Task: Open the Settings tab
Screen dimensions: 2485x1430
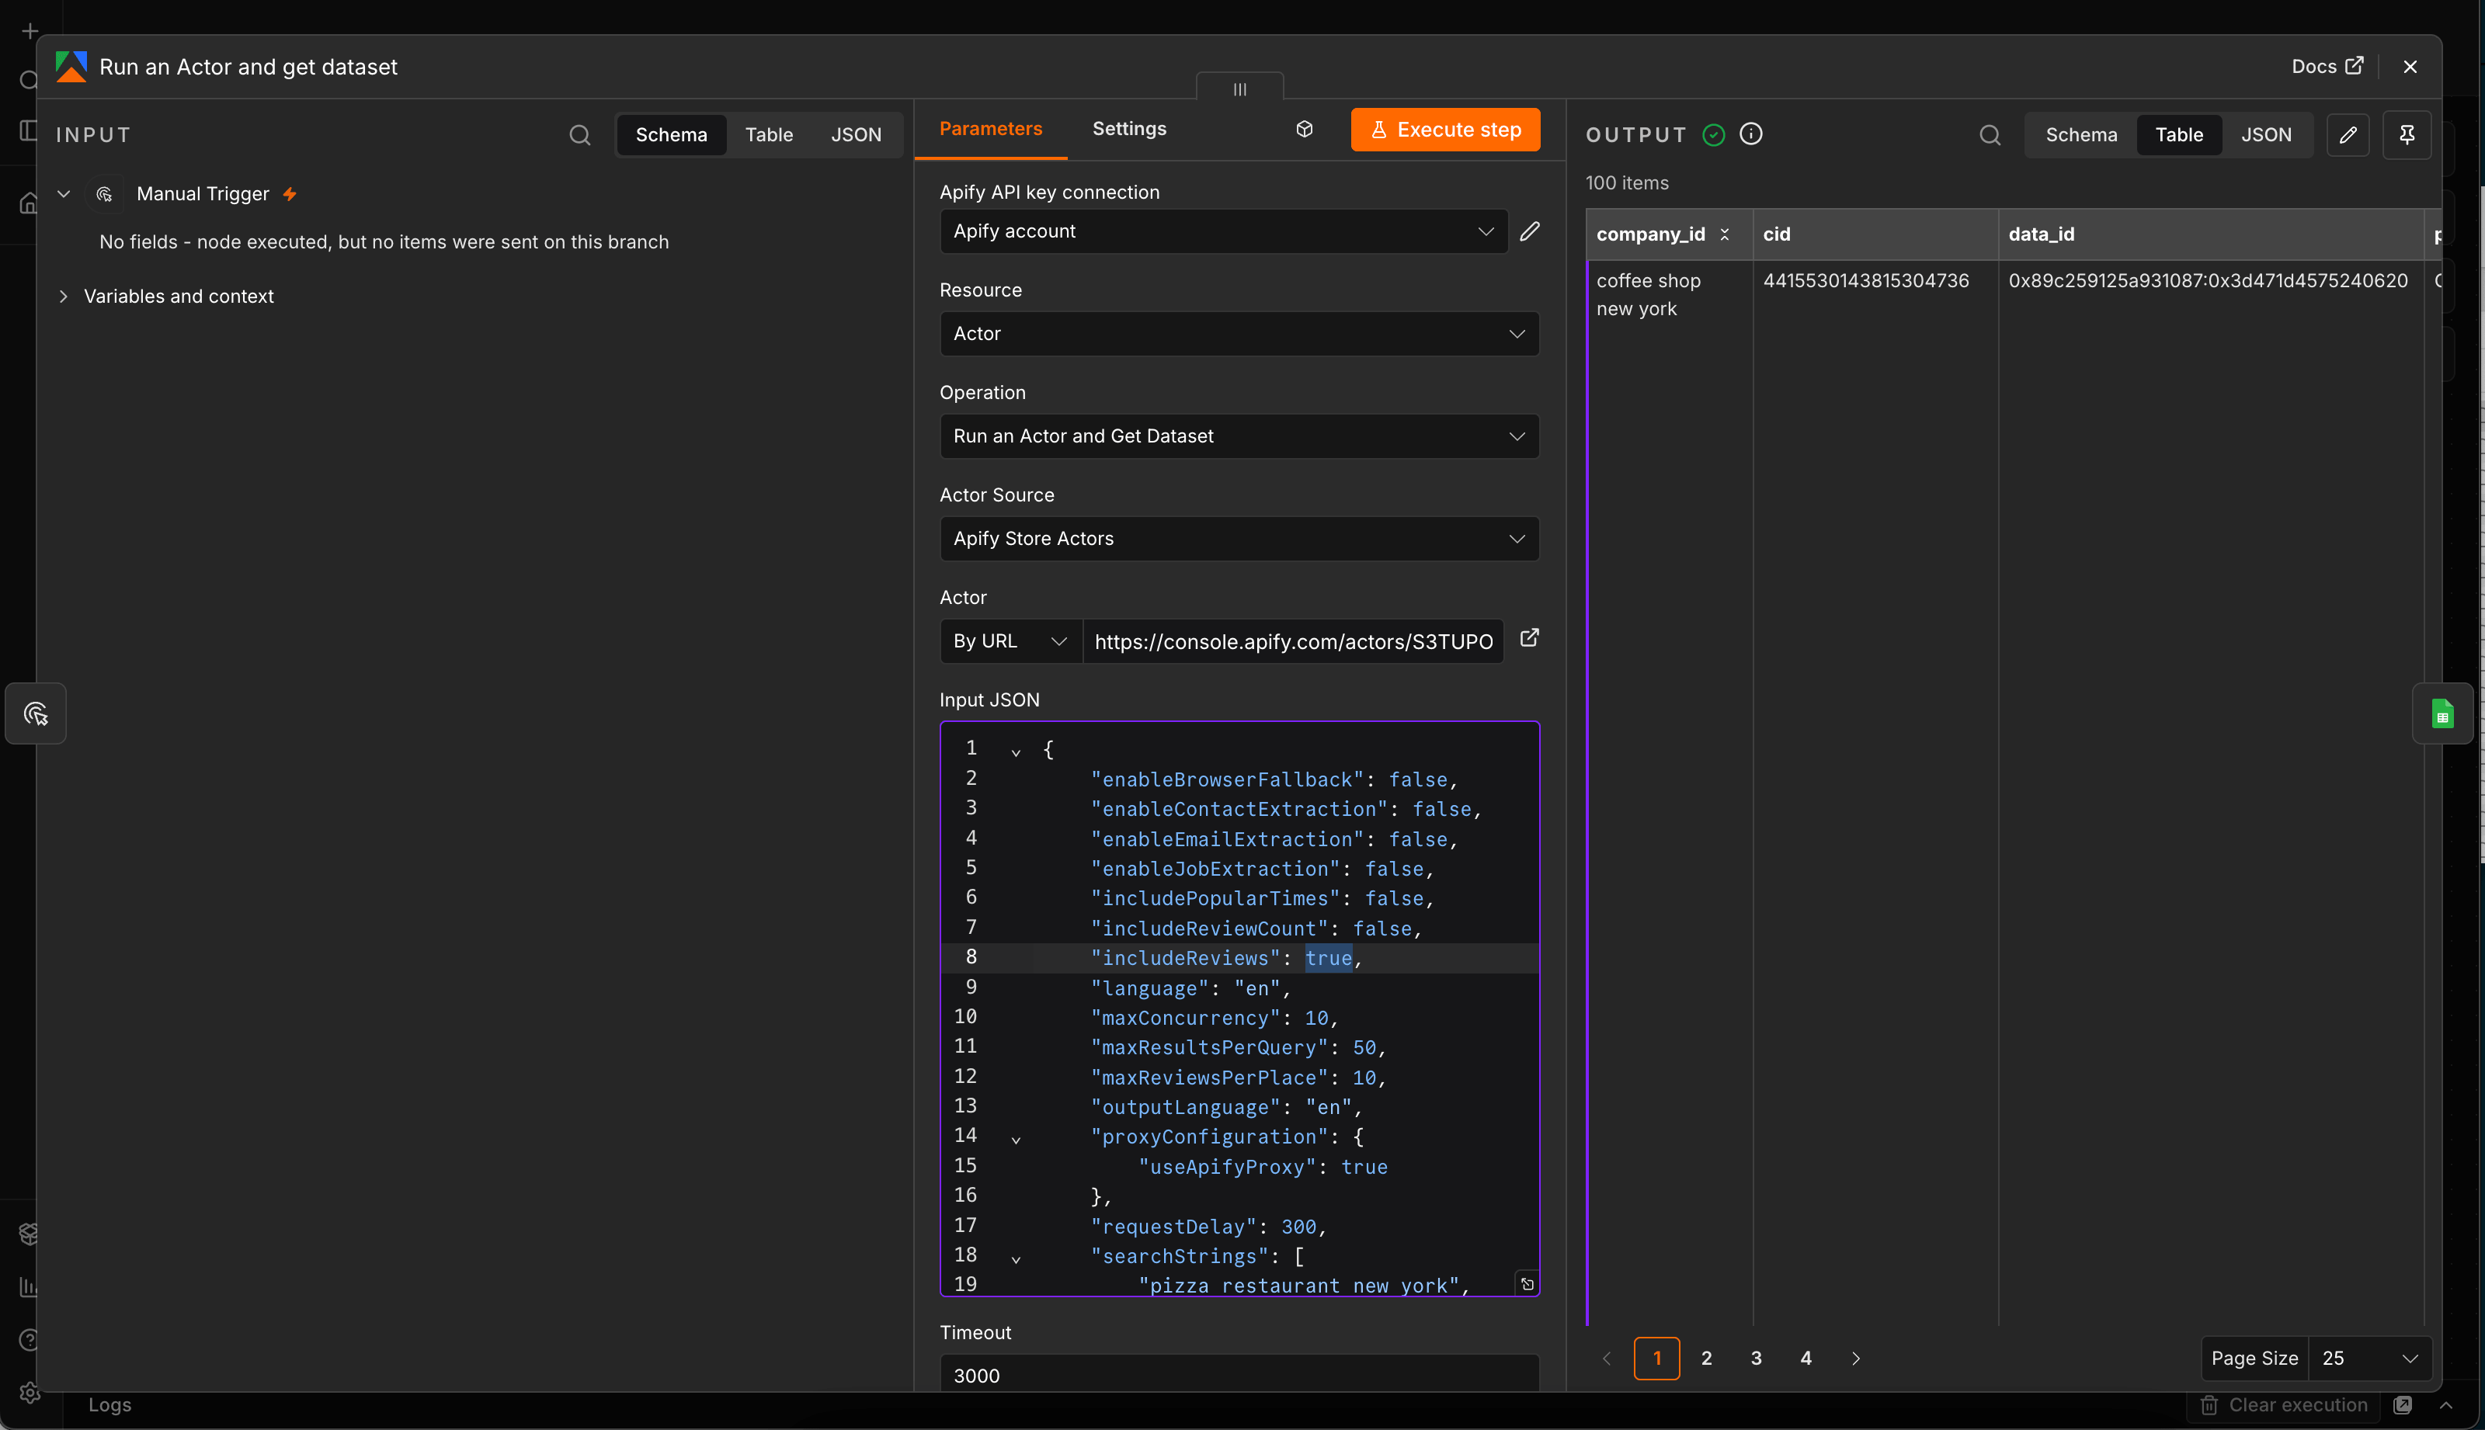Action: pyautogui.click(x=1128, y=129)
